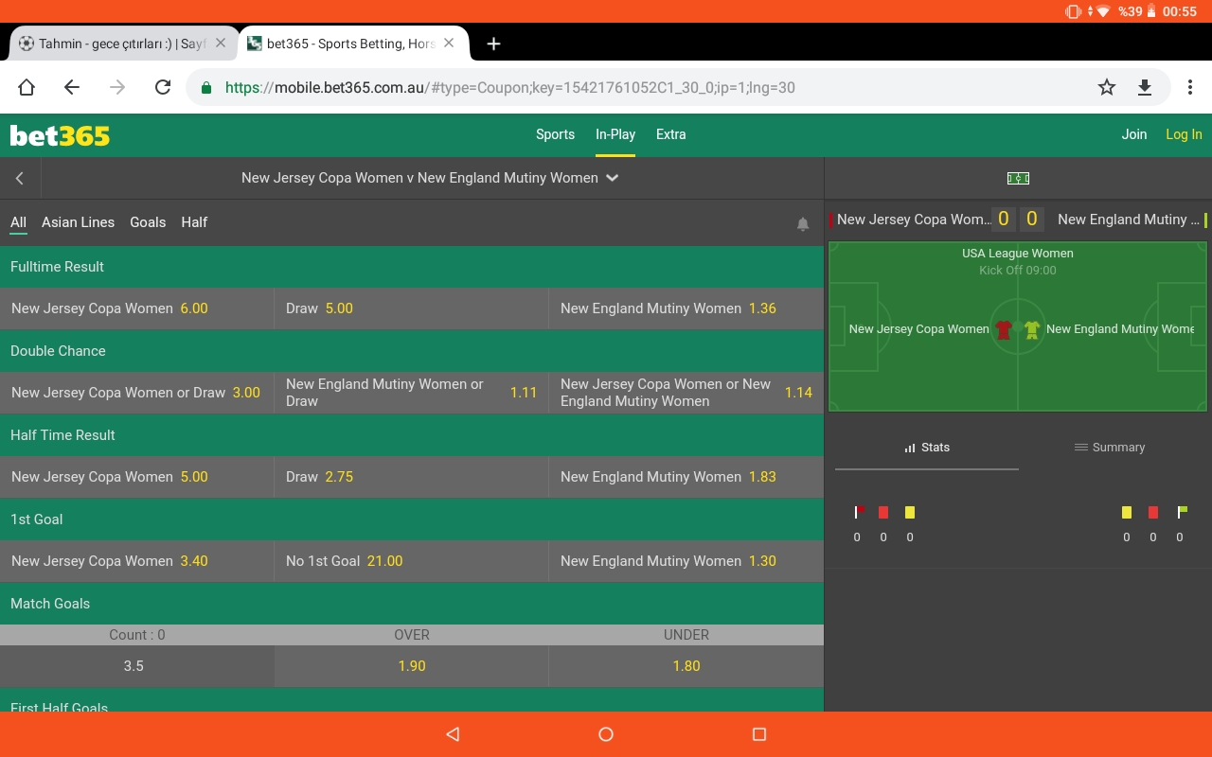Image resolution: width=1212 pixels, height=757 pixels.
Task: Close the bet365 Sports Betting tab
Action: click(x=449, y=43)
